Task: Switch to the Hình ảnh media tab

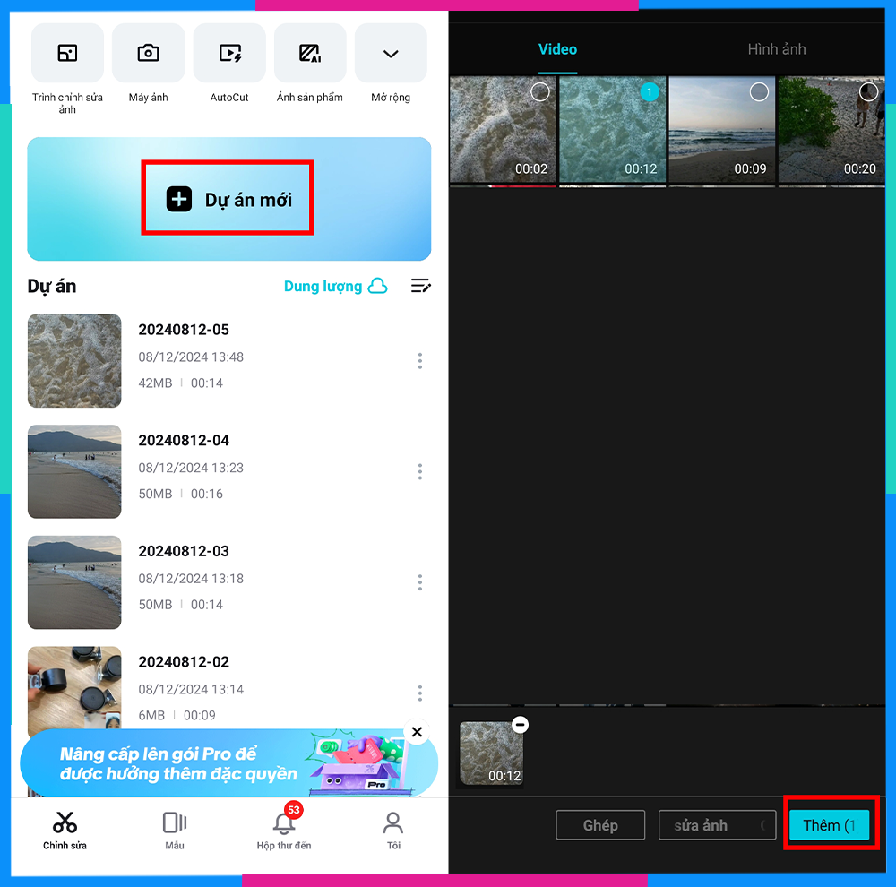Action: click(777, 49)
